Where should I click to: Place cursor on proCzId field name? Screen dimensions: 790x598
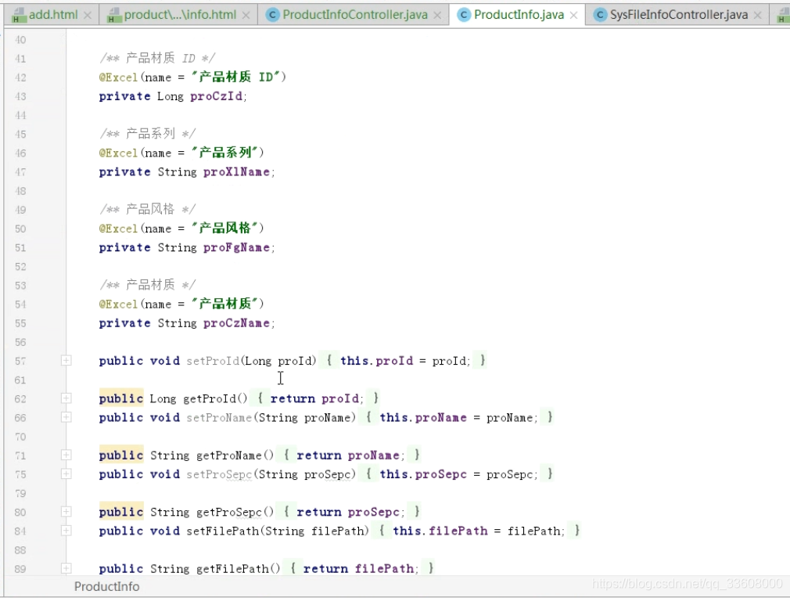tap(216, 96)
